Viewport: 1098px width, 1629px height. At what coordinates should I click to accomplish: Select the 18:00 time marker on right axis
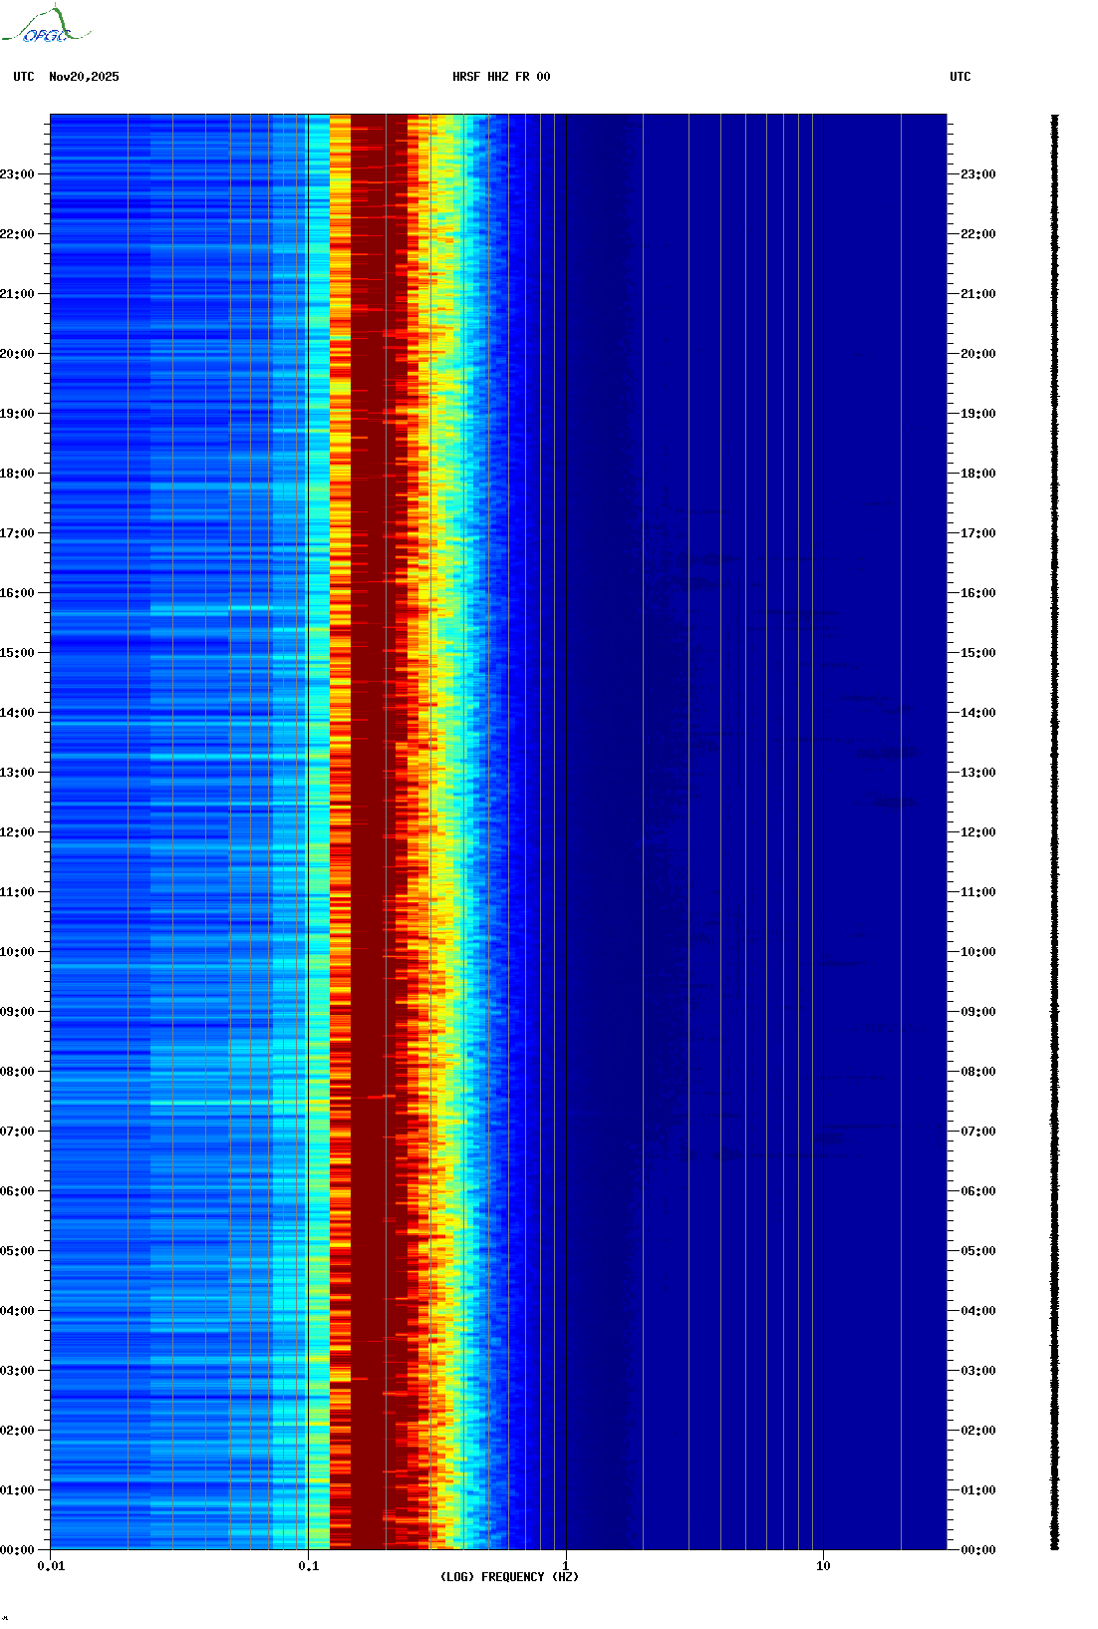pos(977,474)
